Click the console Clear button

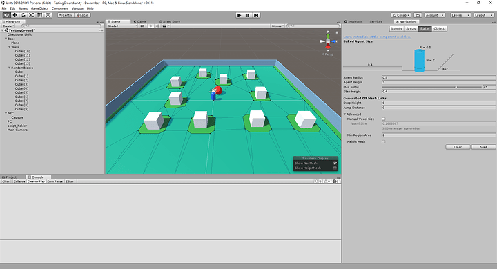click(x=6, y=181)
